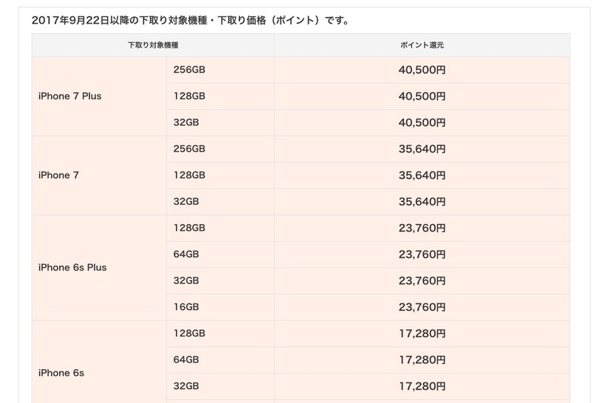This screenshot has width=610, height=403.
Task: Select 40,500円 in the iPhone 7 Plus 128GB row
Action: 422,97
